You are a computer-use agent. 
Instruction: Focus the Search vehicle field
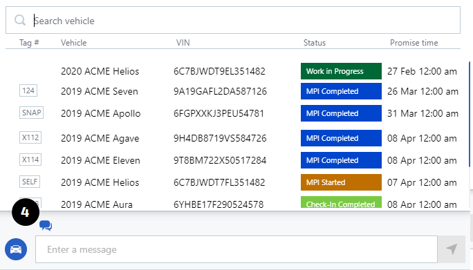[233, 20]
